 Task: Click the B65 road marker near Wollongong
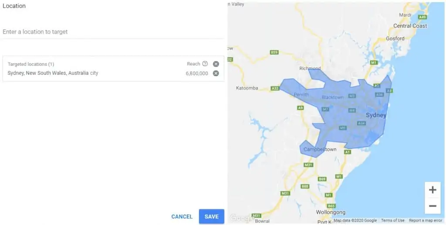point(331,206)
